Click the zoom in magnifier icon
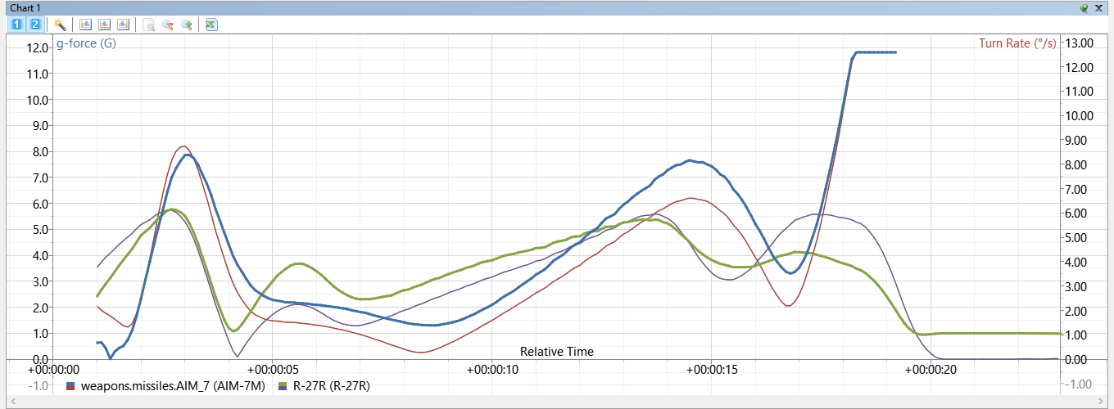Image resolution: width=1114 pixels, height=409 pixels. coord(186,24)
